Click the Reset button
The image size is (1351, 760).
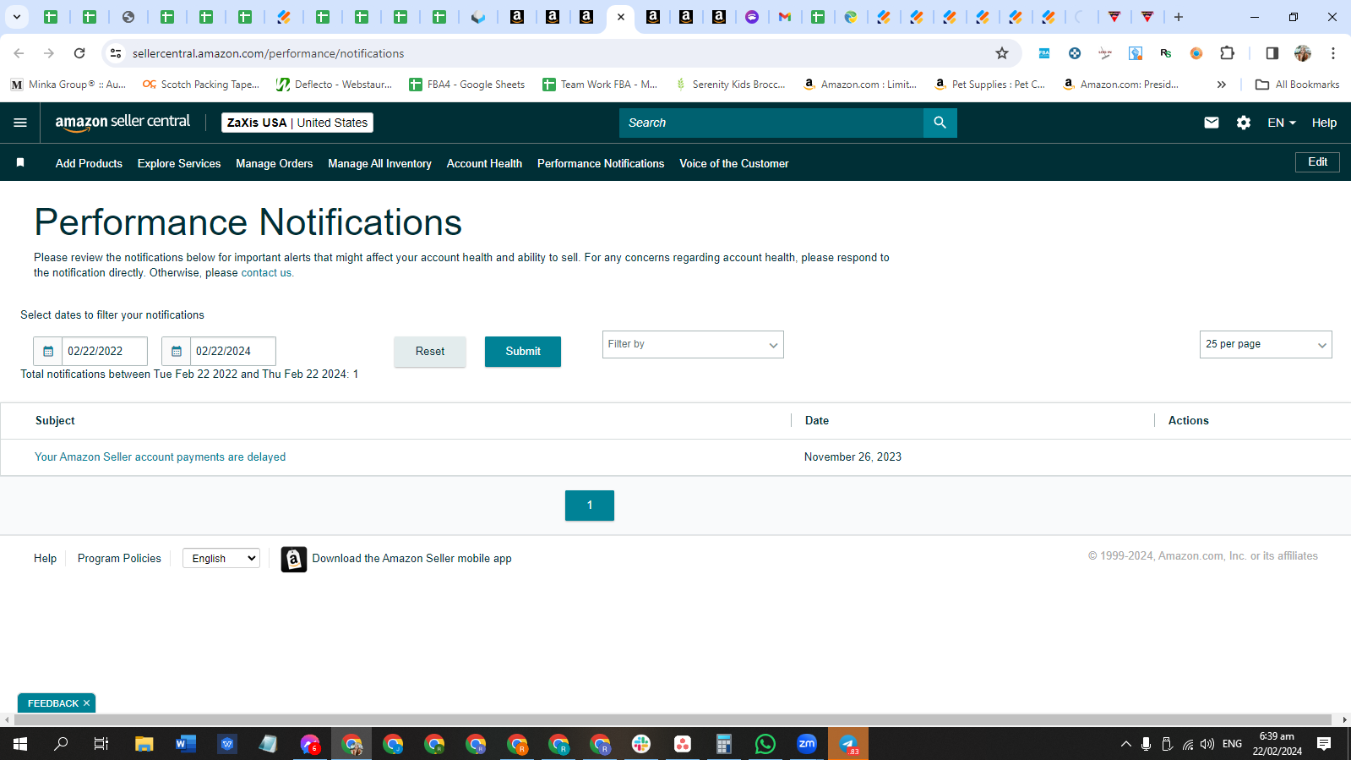click(x=430, y=352)
